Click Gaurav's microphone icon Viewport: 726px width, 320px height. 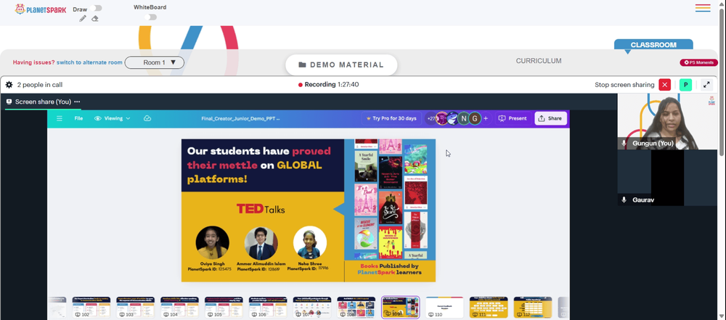[624, 200]
